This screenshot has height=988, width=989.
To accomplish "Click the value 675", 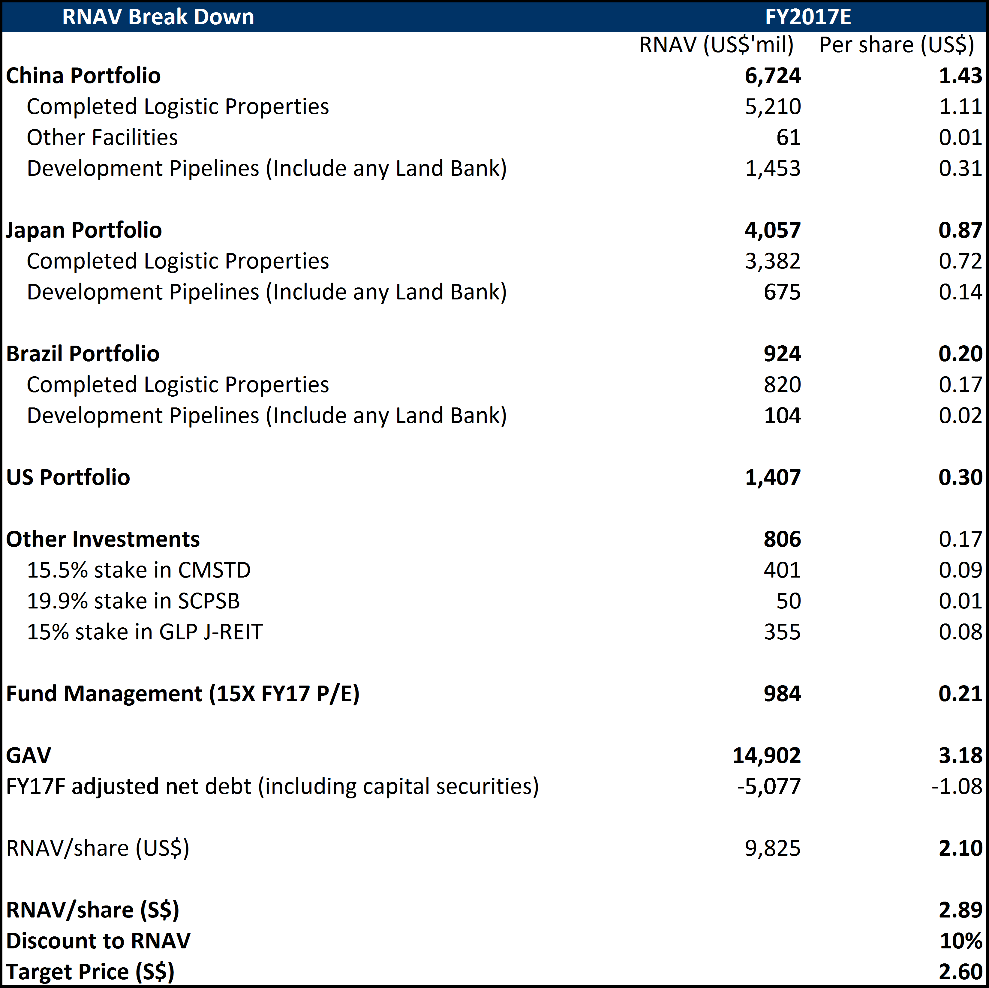I will pos(782,292).
